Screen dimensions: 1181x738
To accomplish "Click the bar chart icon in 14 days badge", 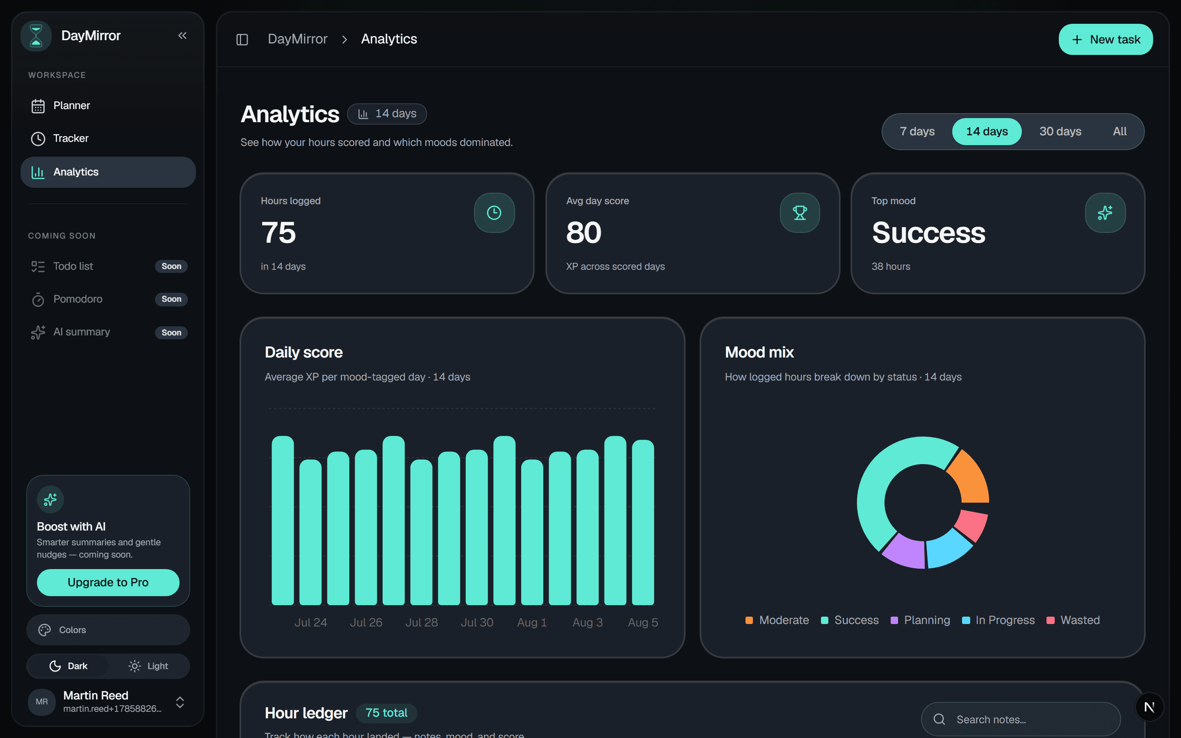I will [x=363, y=114].
